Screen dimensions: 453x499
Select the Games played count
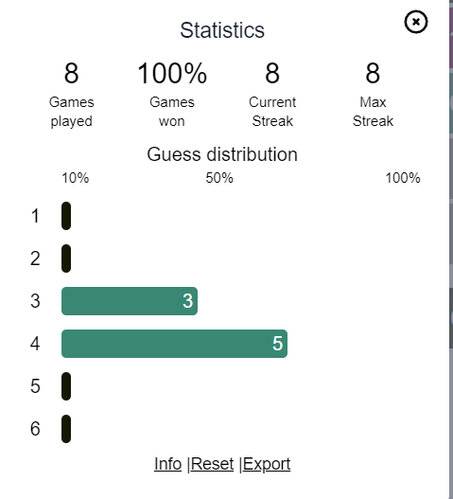[x=71, y=73]
